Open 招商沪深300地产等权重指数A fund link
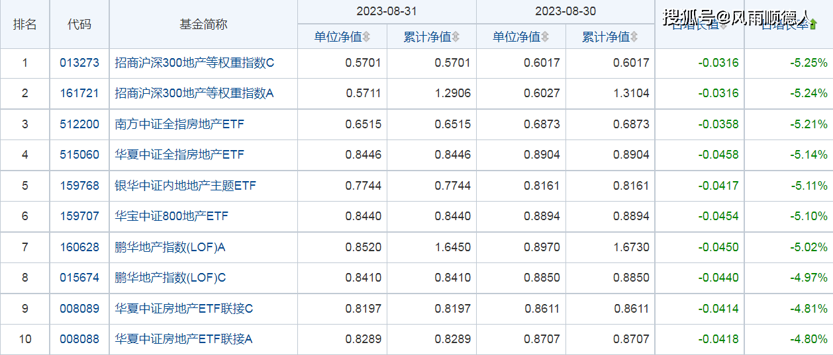833x355 pixels. click(x=194, y=94)
